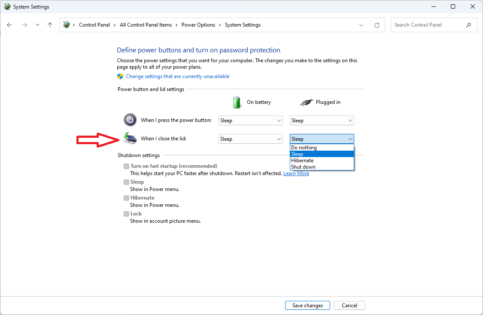Viewport: 483px width, 315px height.
Task: Click inside the Search Control Panel field
Action: click(x=425, y=25)
